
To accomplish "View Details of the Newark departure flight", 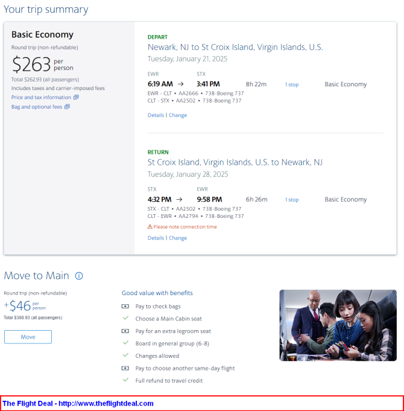I will 156,115.
